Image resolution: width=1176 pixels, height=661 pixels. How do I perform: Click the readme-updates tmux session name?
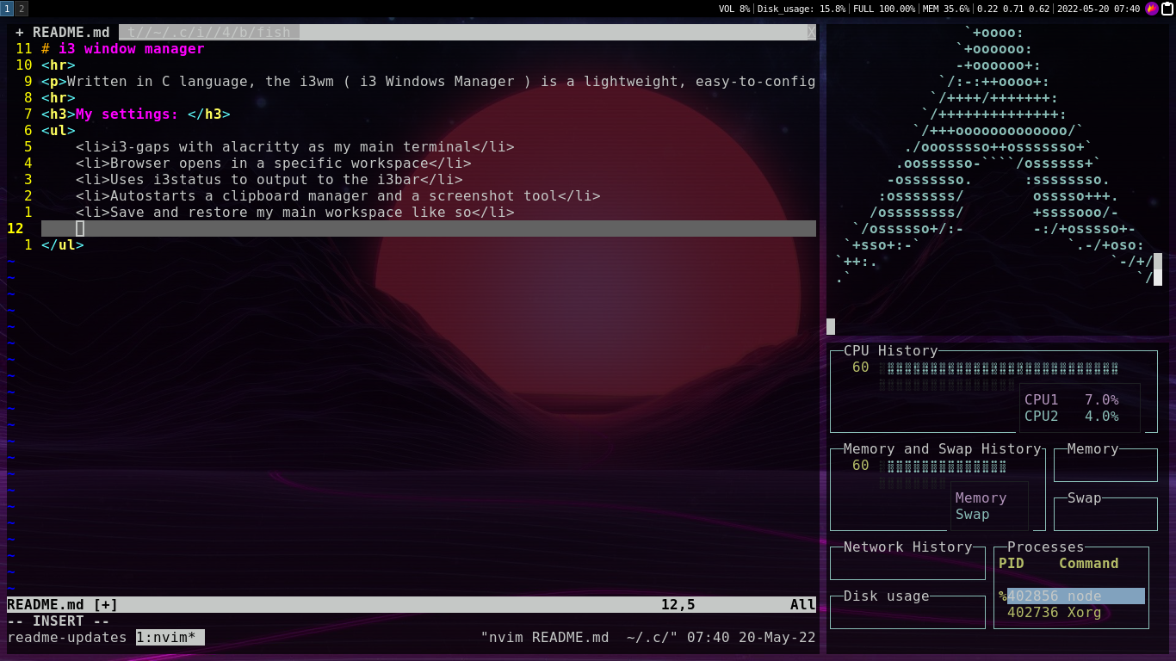67,638
